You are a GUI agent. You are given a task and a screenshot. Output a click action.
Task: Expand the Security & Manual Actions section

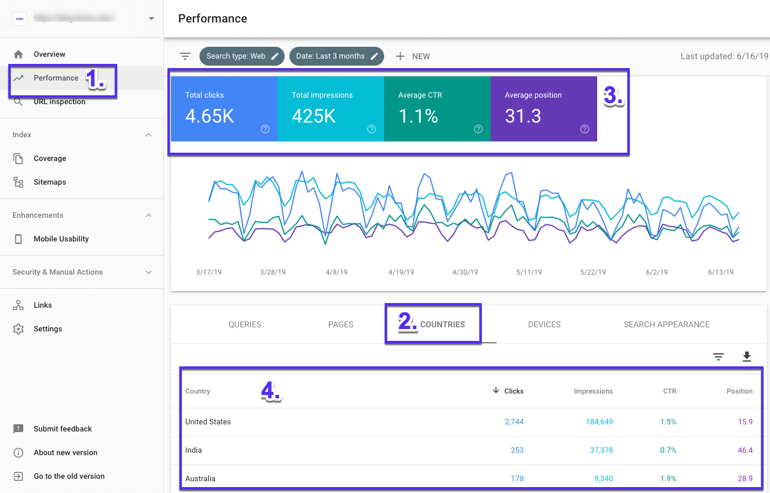point(149,272)
